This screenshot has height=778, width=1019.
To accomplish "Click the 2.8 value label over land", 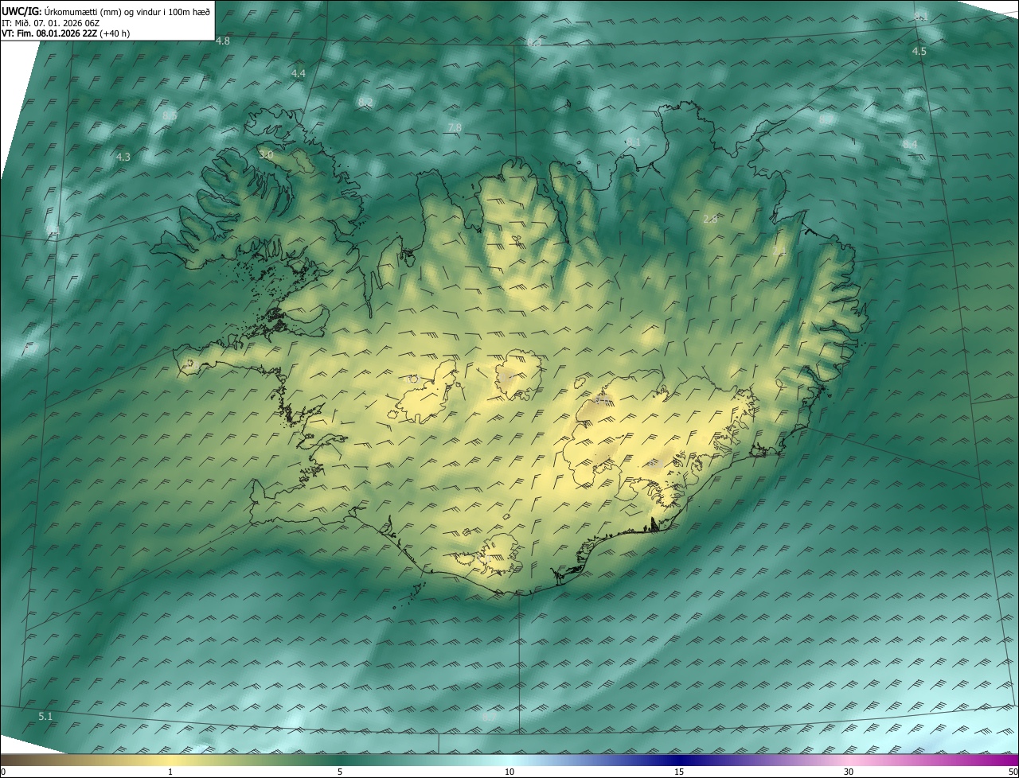I will click(710, 219).
